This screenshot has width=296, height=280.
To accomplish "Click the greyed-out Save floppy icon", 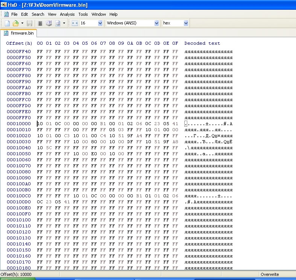I will point(29,23).
